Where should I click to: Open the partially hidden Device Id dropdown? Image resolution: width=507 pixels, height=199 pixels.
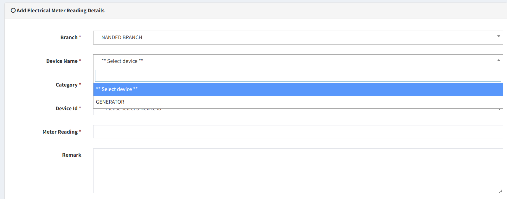pos(298,112)
